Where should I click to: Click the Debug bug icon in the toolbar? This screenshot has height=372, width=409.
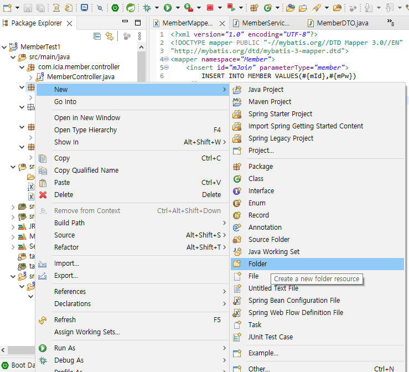click(x=147, y=8)
